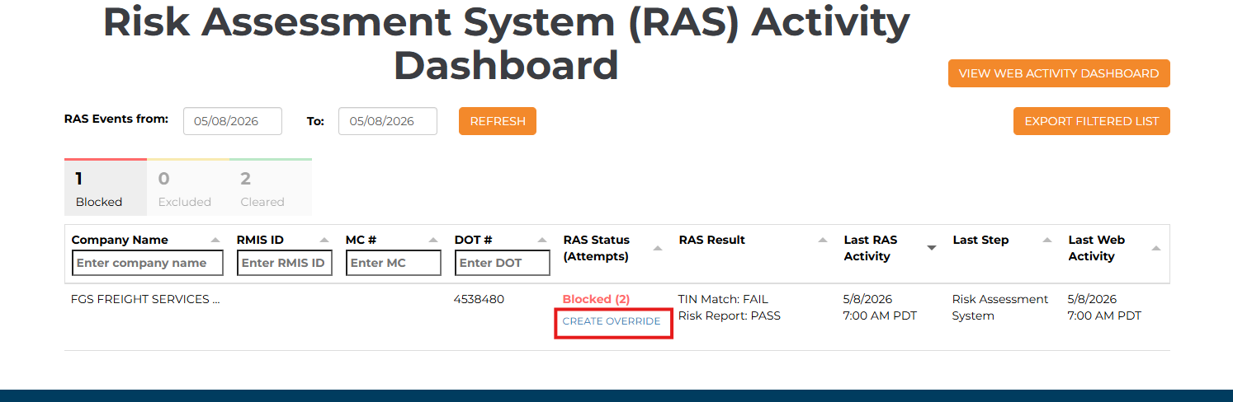Select the To date field
The image size is (1233, 402).
pos(388,121)
